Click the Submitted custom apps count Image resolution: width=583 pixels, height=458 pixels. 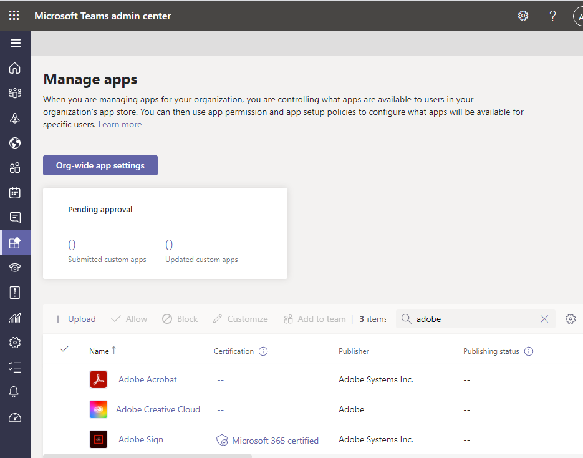tap(72, 245)
